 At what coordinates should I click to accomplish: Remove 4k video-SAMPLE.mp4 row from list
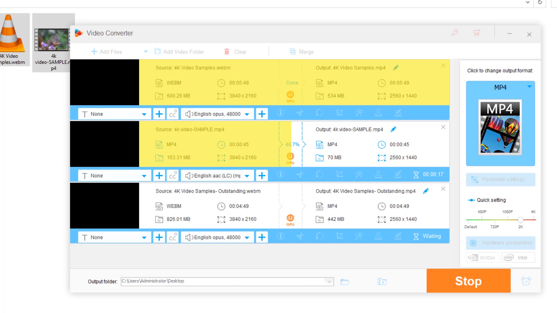coord(443,127)
